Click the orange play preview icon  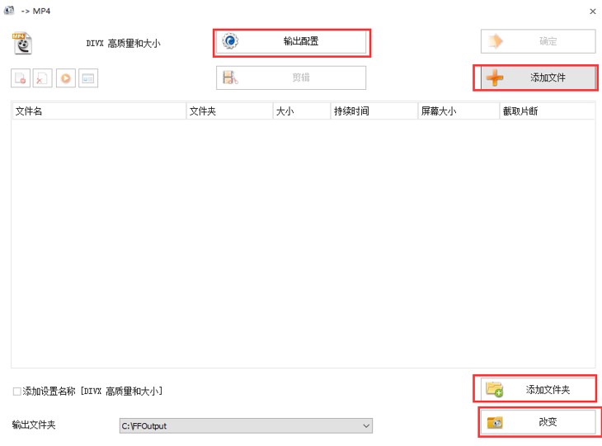[x=65, y=78]
